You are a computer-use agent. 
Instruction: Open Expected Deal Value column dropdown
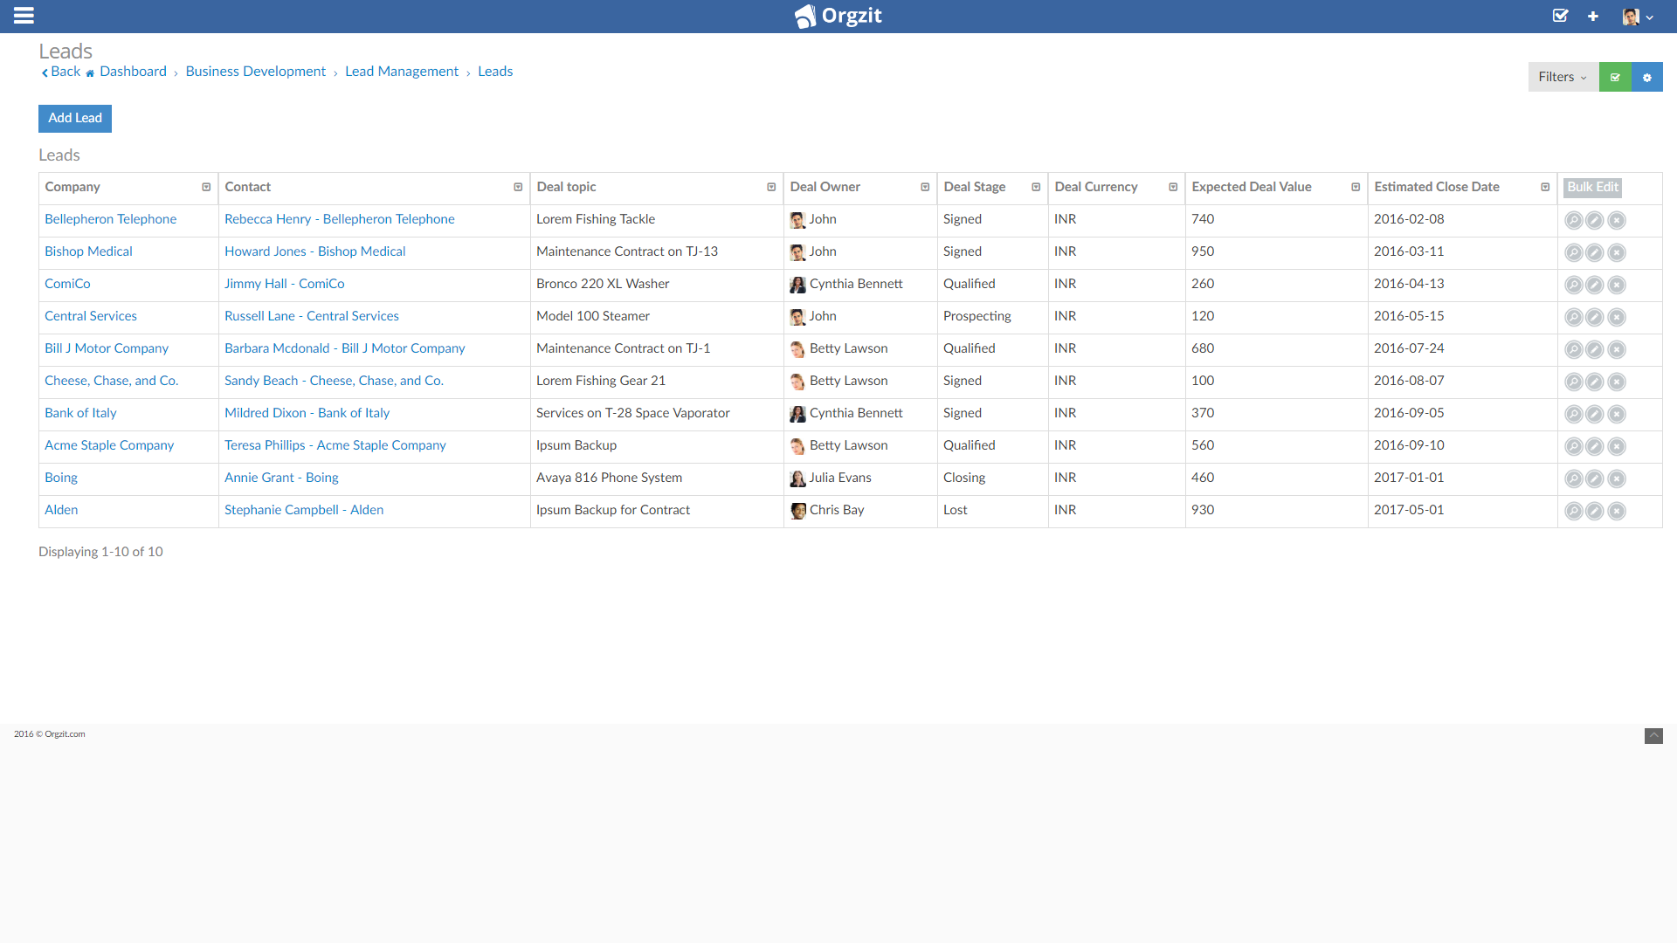click(1356, 188)
